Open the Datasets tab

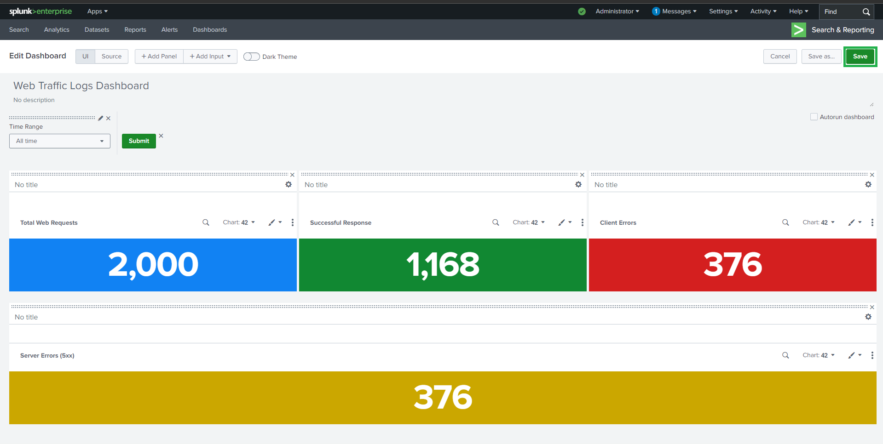pyautogui.click(x=97, y=30)
